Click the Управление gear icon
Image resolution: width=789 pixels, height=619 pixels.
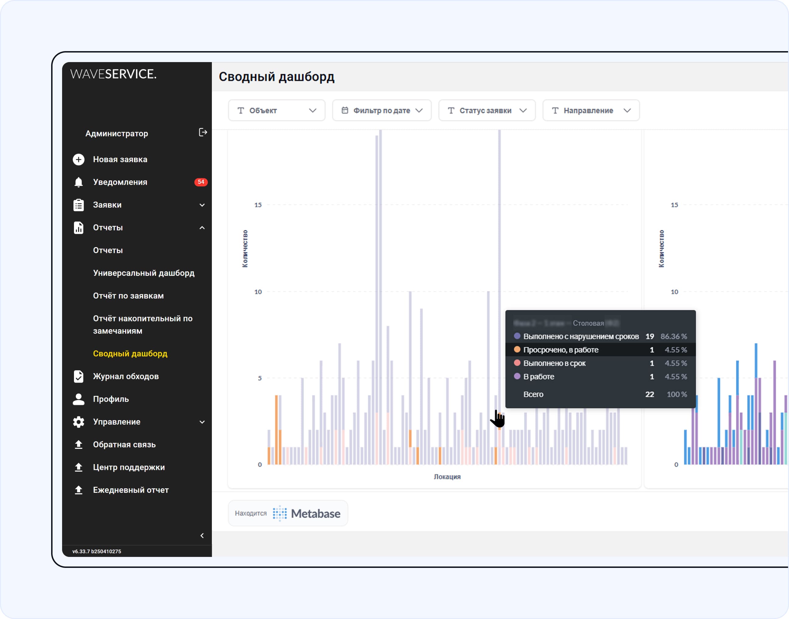coord(79,422)
